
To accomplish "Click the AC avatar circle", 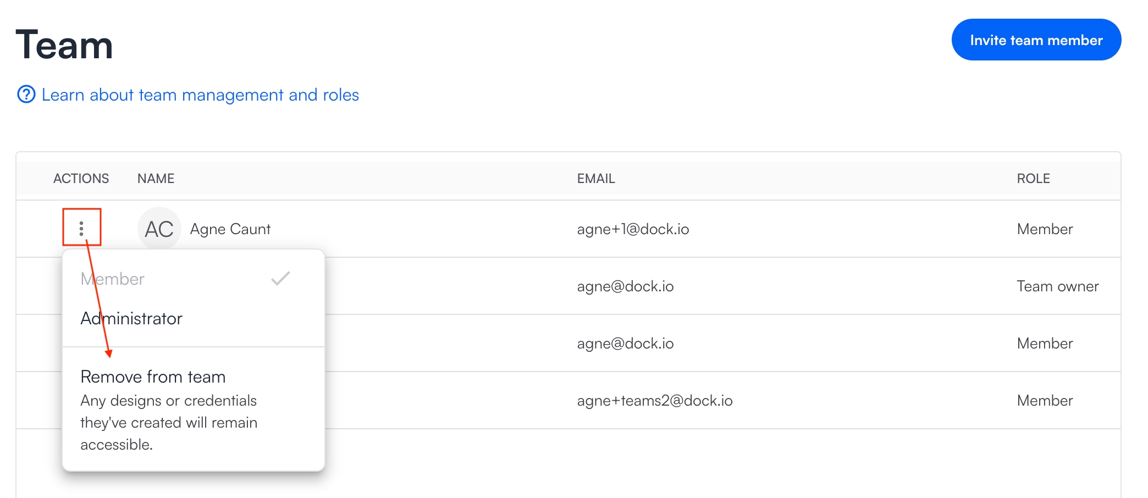I will (x=159, y=229).
